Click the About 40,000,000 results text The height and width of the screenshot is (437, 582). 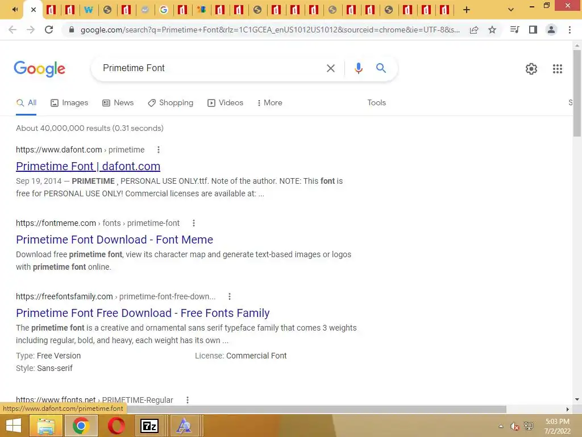pos(89,128)
